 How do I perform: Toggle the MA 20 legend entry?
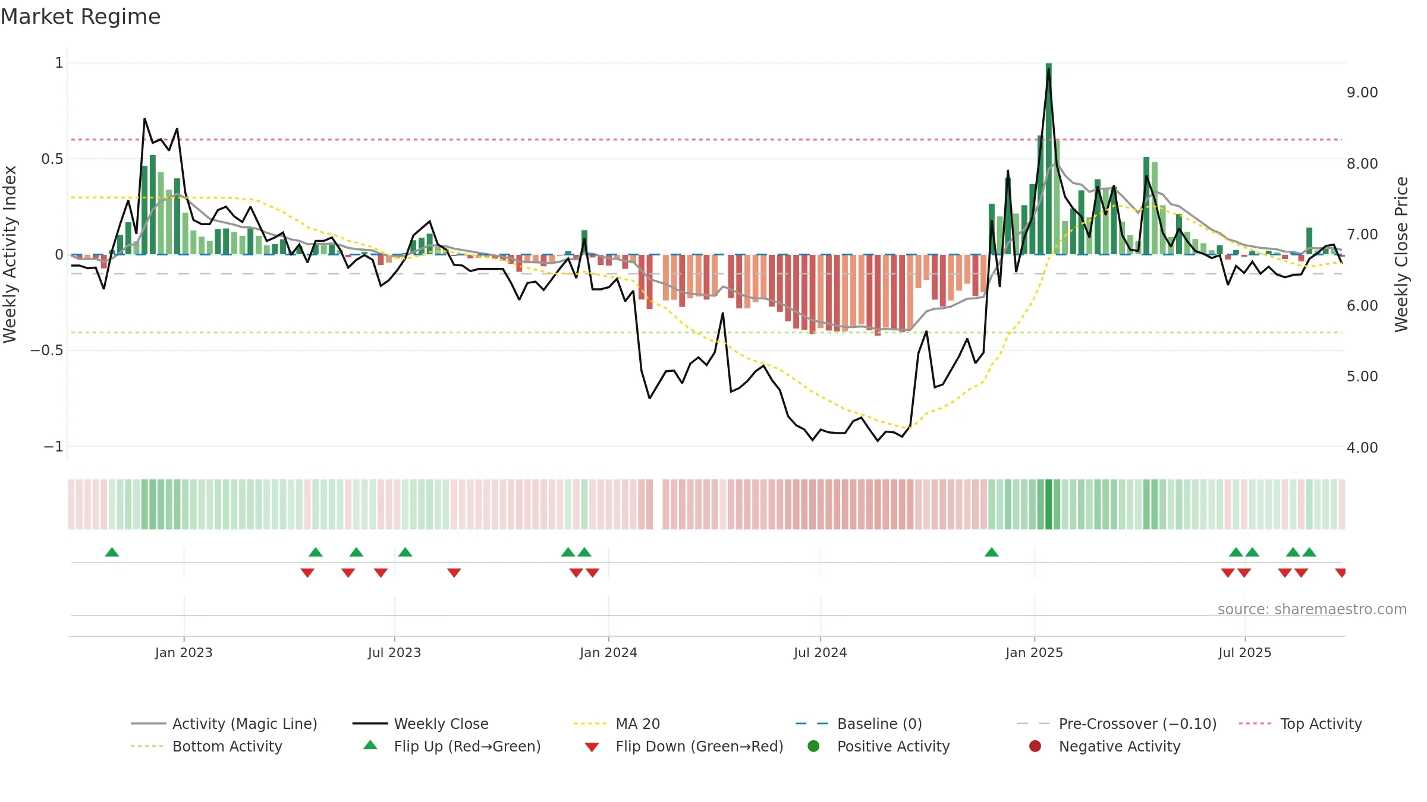617,724
